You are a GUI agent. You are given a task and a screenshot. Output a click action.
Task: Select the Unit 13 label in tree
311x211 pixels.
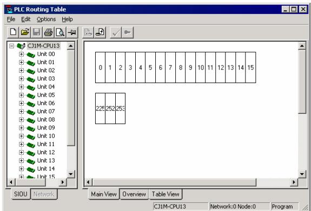coord(46,160)
